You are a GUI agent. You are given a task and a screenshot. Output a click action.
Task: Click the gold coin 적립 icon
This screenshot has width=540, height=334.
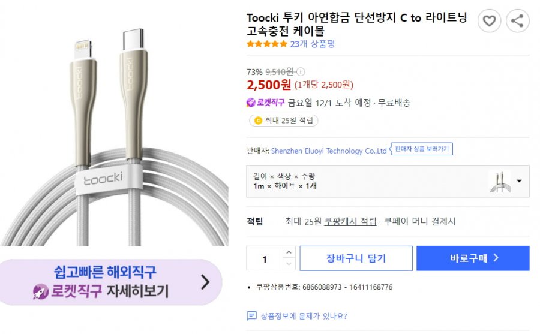[x=258, y=121]
